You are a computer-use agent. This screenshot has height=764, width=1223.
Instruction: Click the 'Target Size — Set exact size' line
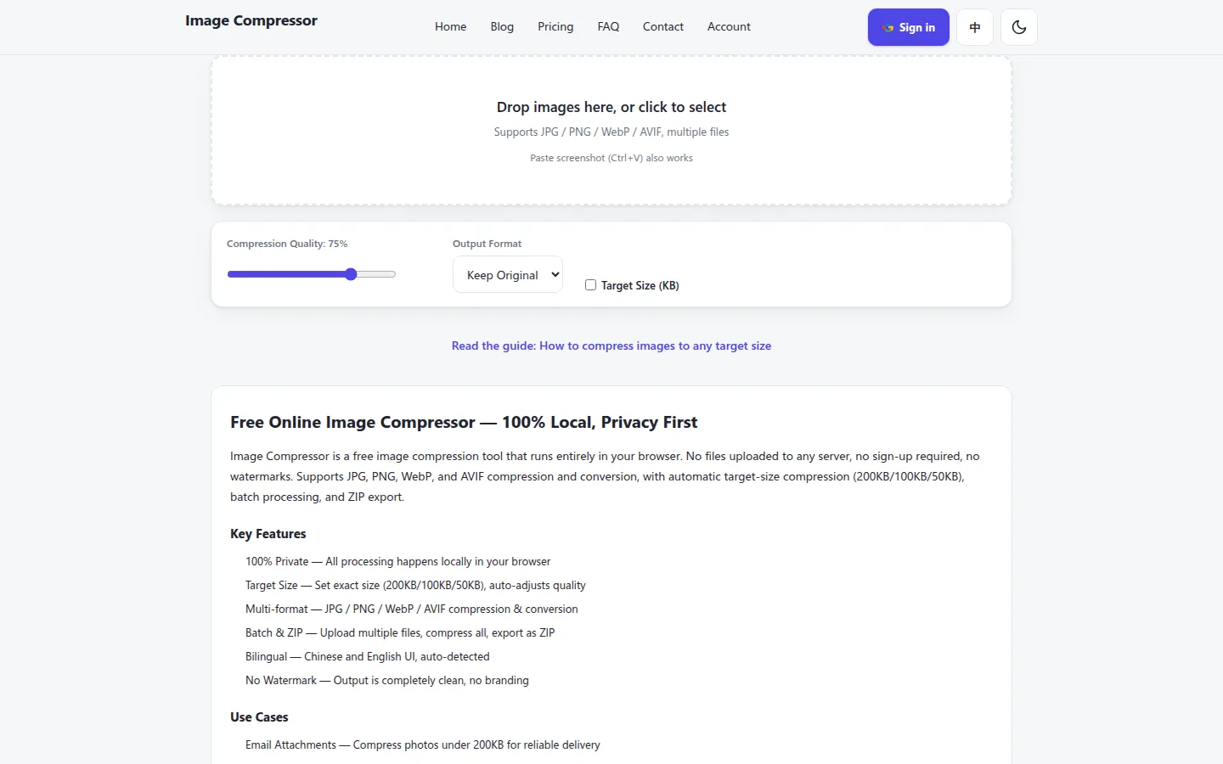415,585
